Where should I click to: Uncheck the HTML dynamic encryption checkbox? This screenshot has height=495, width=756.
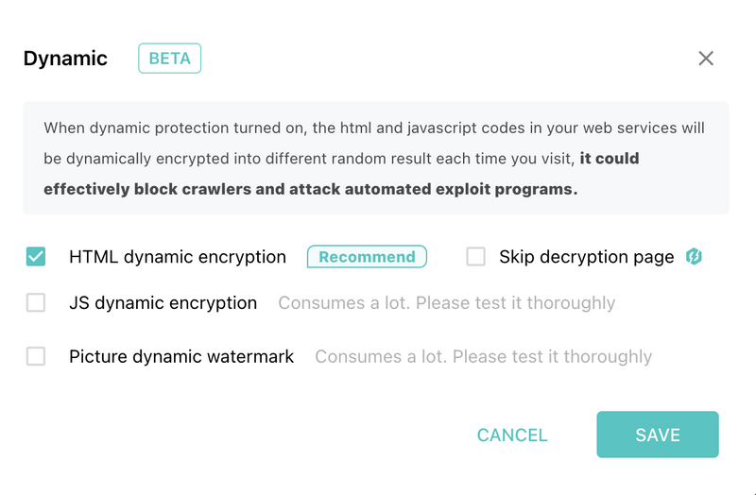tap(36, 256)
